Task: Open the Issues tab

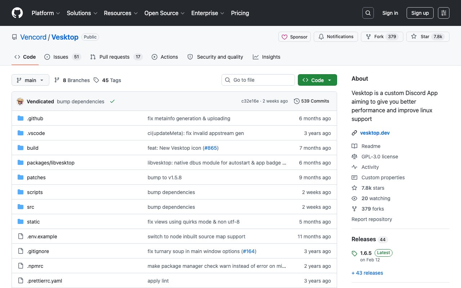Action: (x=63, y=57)
